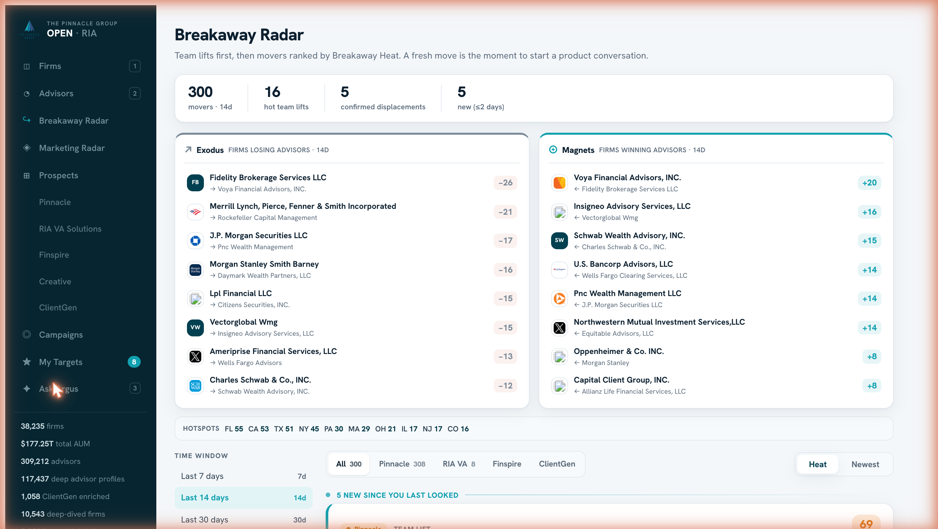This screenshot has width=938, height=529.
Task: Click the 16 hot team lifts stat
Action: pos(286,98)
